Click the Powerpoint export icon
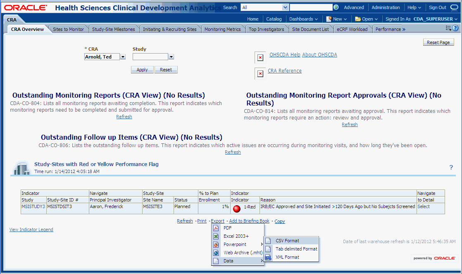 click(x=216, y=244)
